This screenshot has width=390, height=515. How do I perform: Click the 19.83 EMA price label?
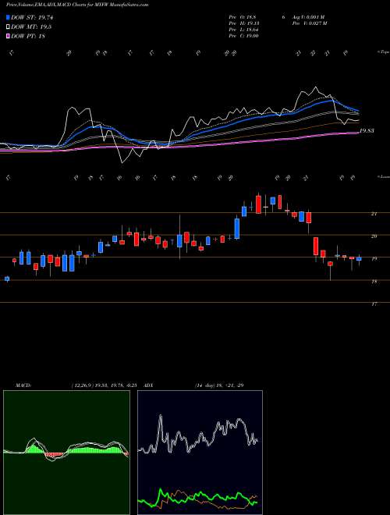tap(367, 131)
